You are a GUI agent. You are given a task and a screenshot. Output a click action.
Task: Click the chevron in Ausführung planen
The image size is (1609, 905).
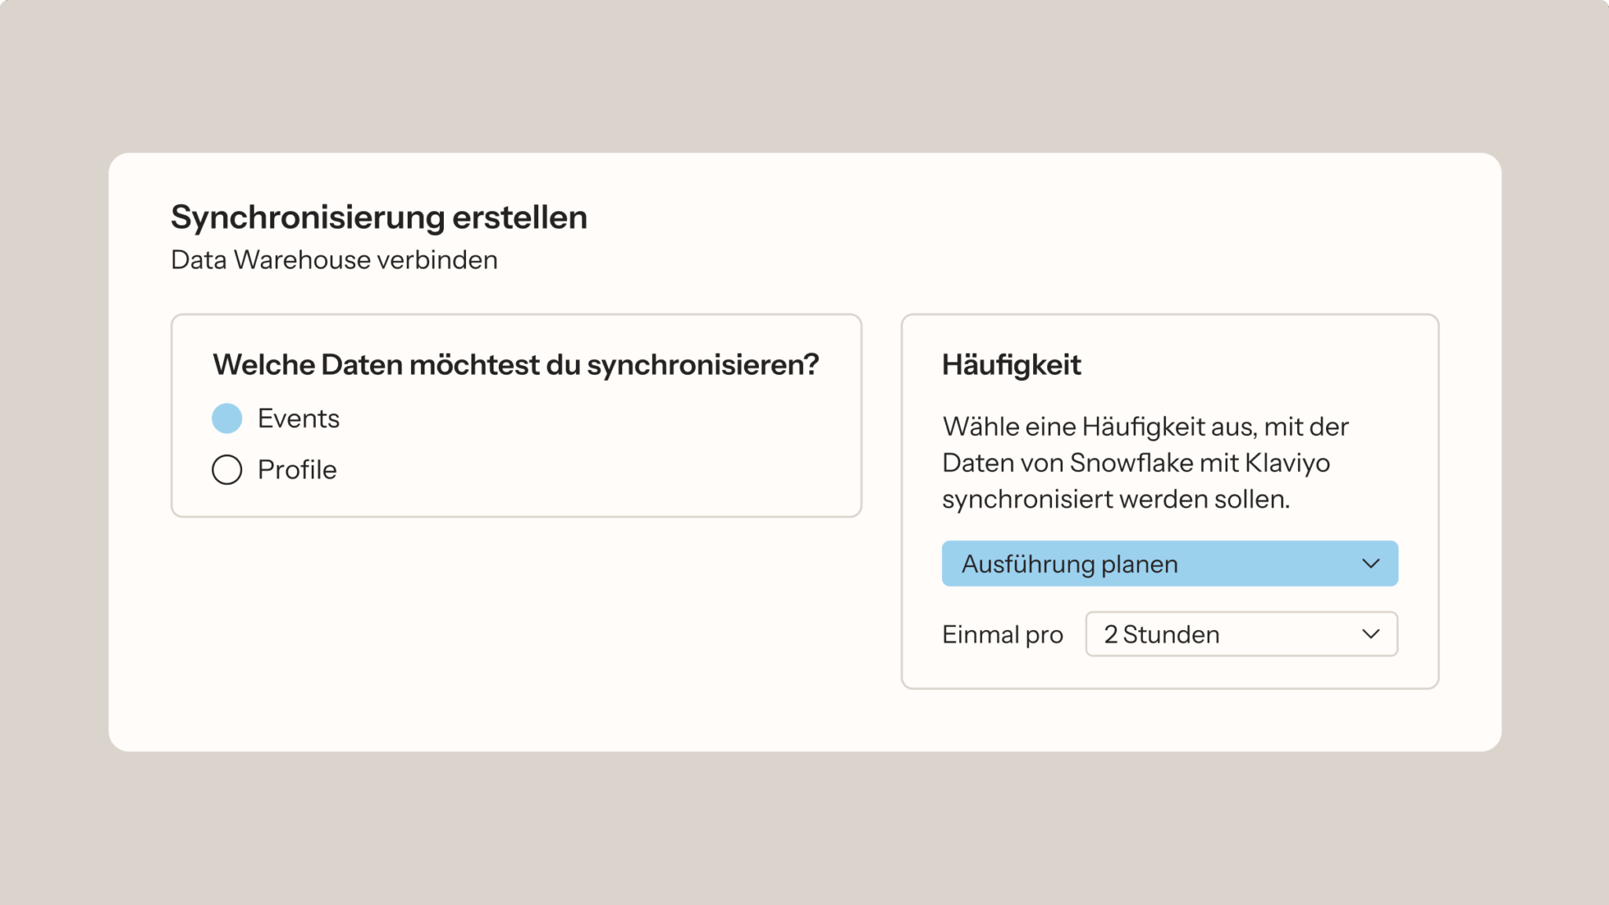(x=1371, y=563)
